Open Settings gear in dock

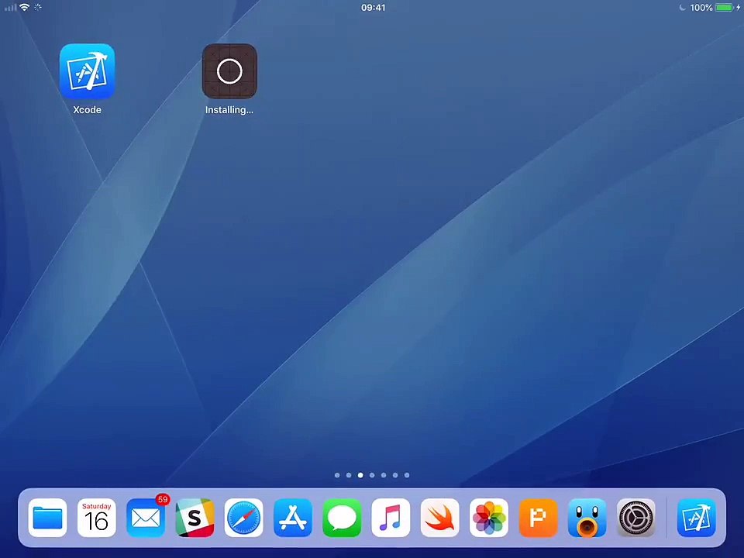[635, 518]
